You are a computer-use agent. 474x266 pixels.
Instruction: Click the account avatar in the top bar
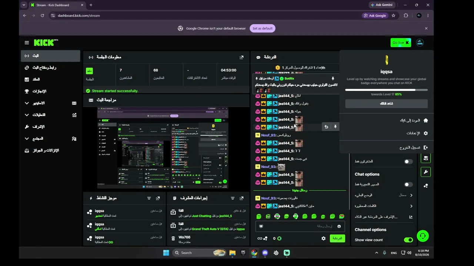pyautogui.click(x=420, y=42)
